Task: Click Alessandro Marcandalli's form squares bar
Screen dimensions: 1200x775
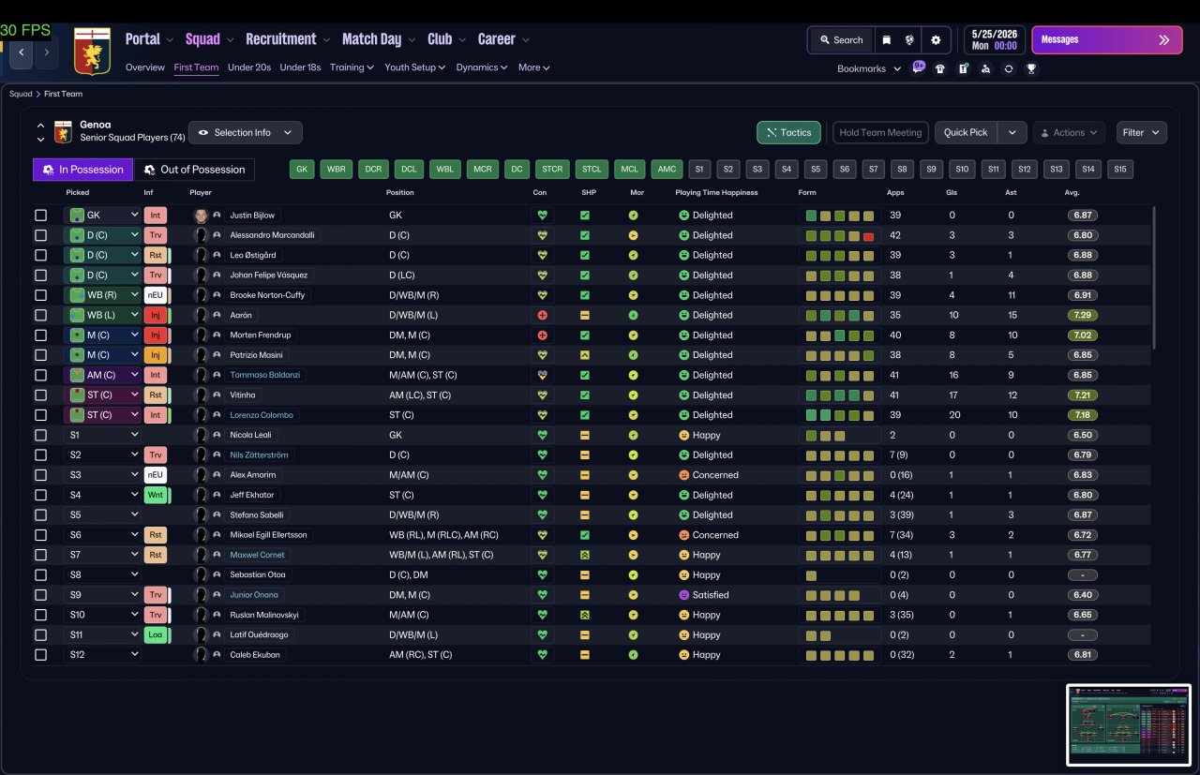Action: [x=839, y=235]
